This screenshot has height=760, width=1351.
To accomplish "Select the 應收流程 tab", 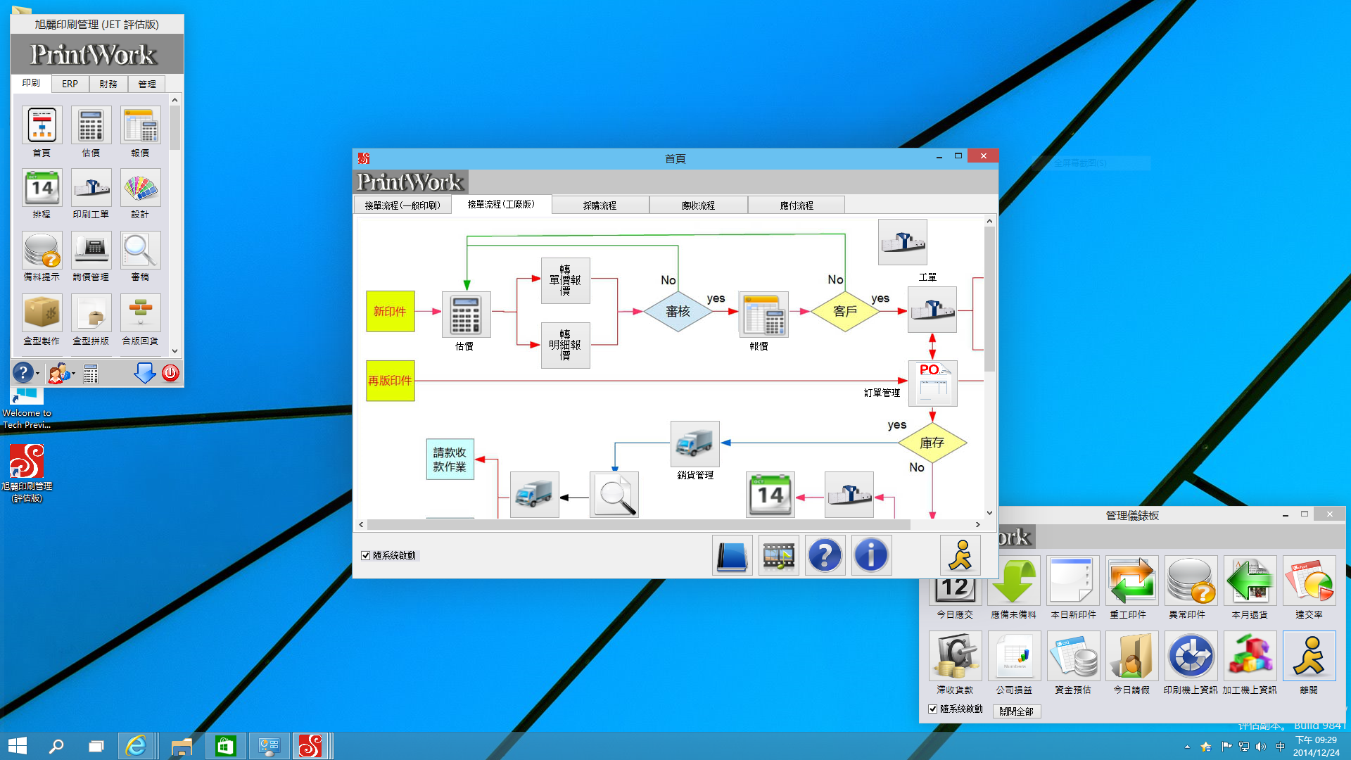I will tap(698, 205).
